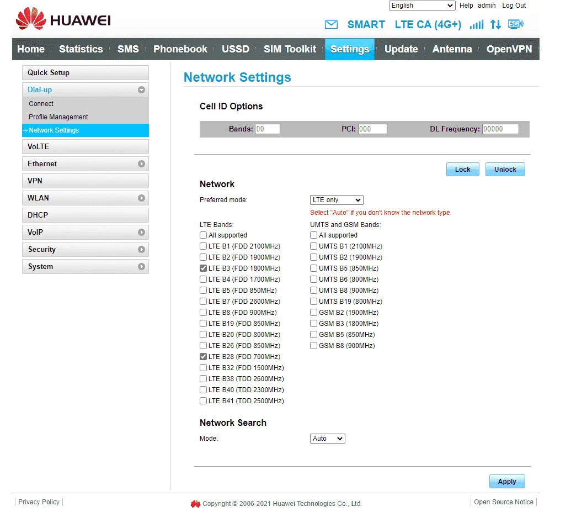
Task: Enable GSM B8 (900MHz)
Action: 313,345
